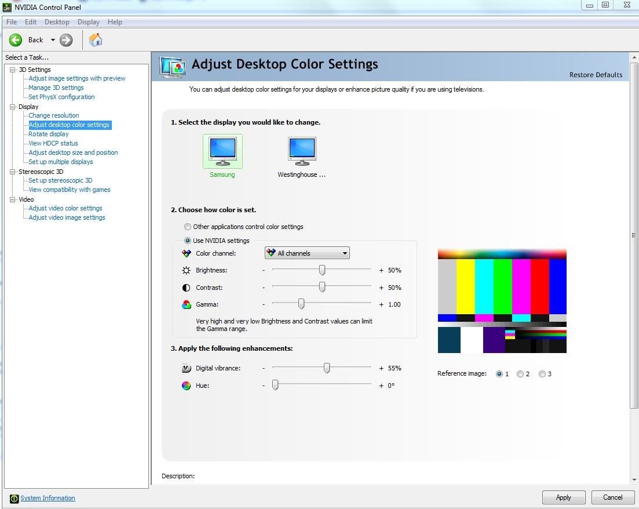This screenshot has height=509, width=639.
Task: Select Use NVIDIA settings radio button
Action: pyautogui.click(x=188, y=241)
